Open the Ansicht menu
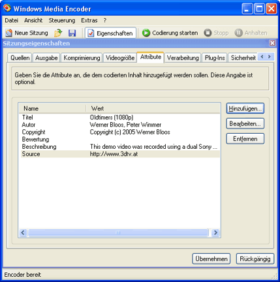 [33, 20]
